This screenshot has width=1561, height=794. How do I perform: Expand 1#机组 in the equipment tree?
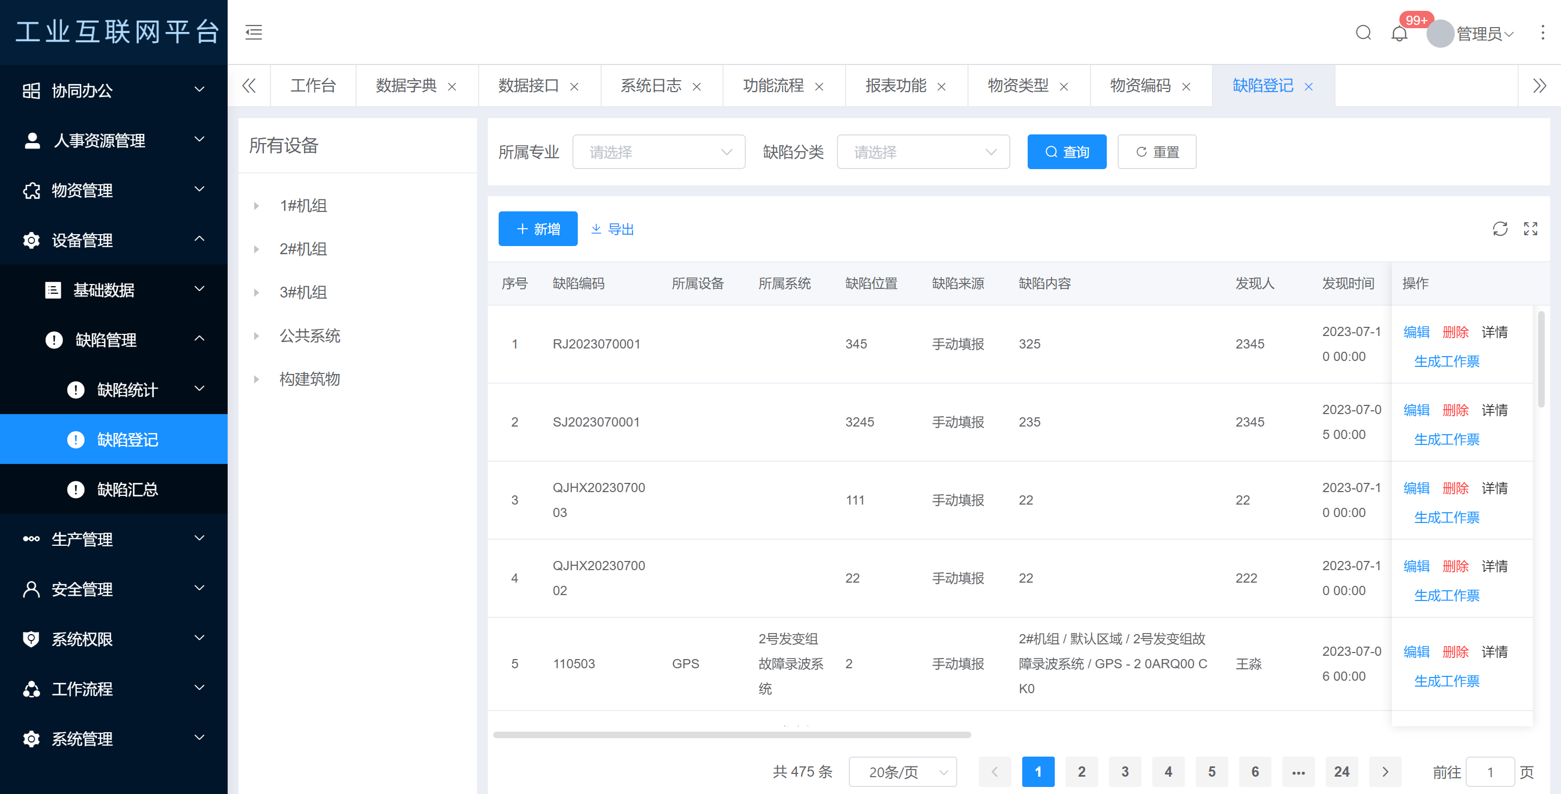pos(256,206)
